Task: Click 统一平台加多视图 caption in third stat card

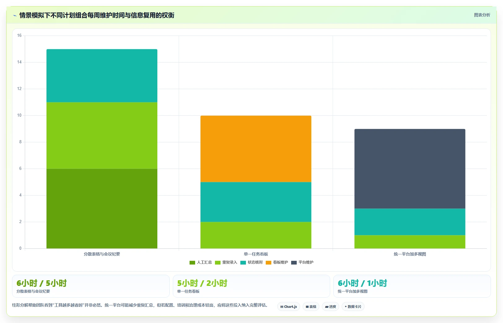Action: [x=352, y=291]
